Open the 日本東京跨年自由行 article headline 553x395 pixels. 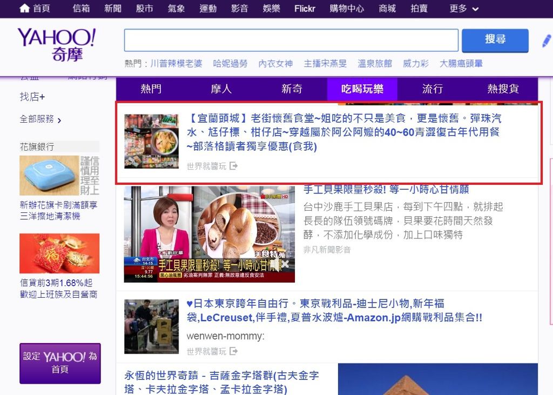coord(334,311)
